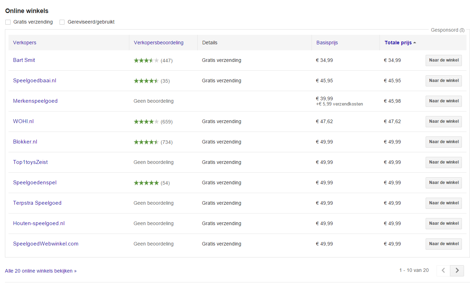The width and height of the screenshot is (470, 287).
Task: Open WOHI.nl seller link
Action: [x=23, y=121]
